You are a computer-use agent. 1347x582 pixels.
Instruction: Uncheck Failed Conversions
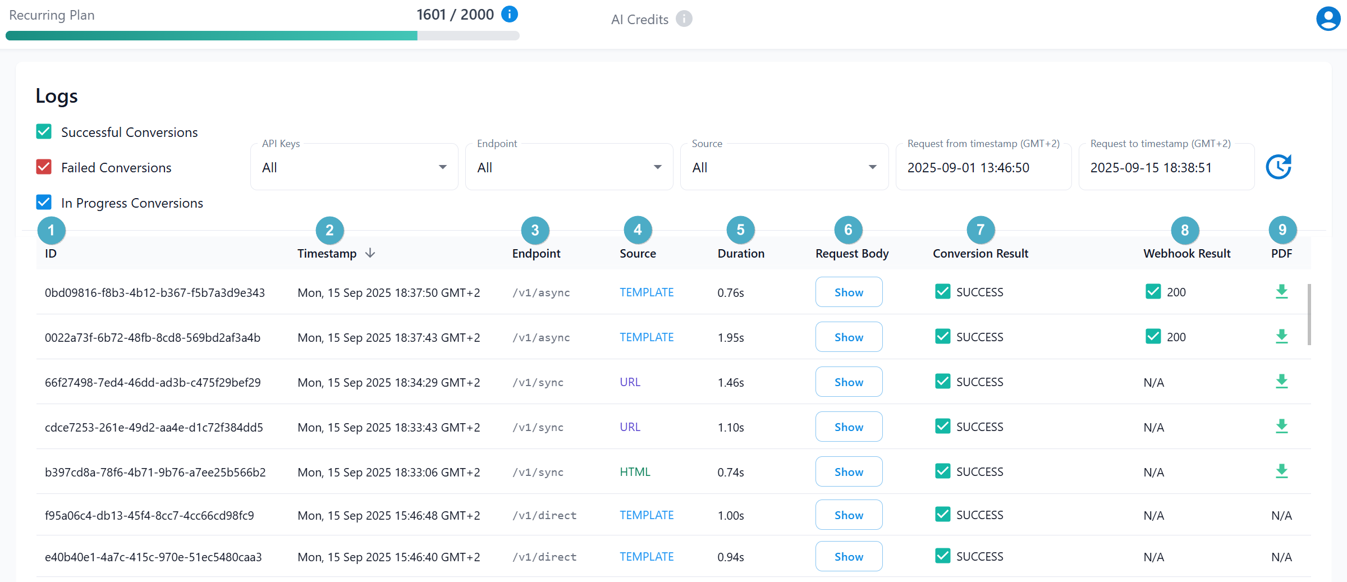(x=44, y=167)
